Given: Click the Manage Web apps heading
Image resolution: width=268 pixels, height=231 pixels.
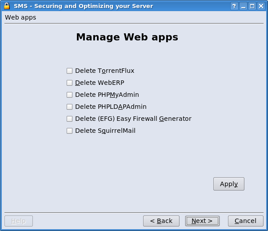Looking at the screenshot, I should pos(127,37).
